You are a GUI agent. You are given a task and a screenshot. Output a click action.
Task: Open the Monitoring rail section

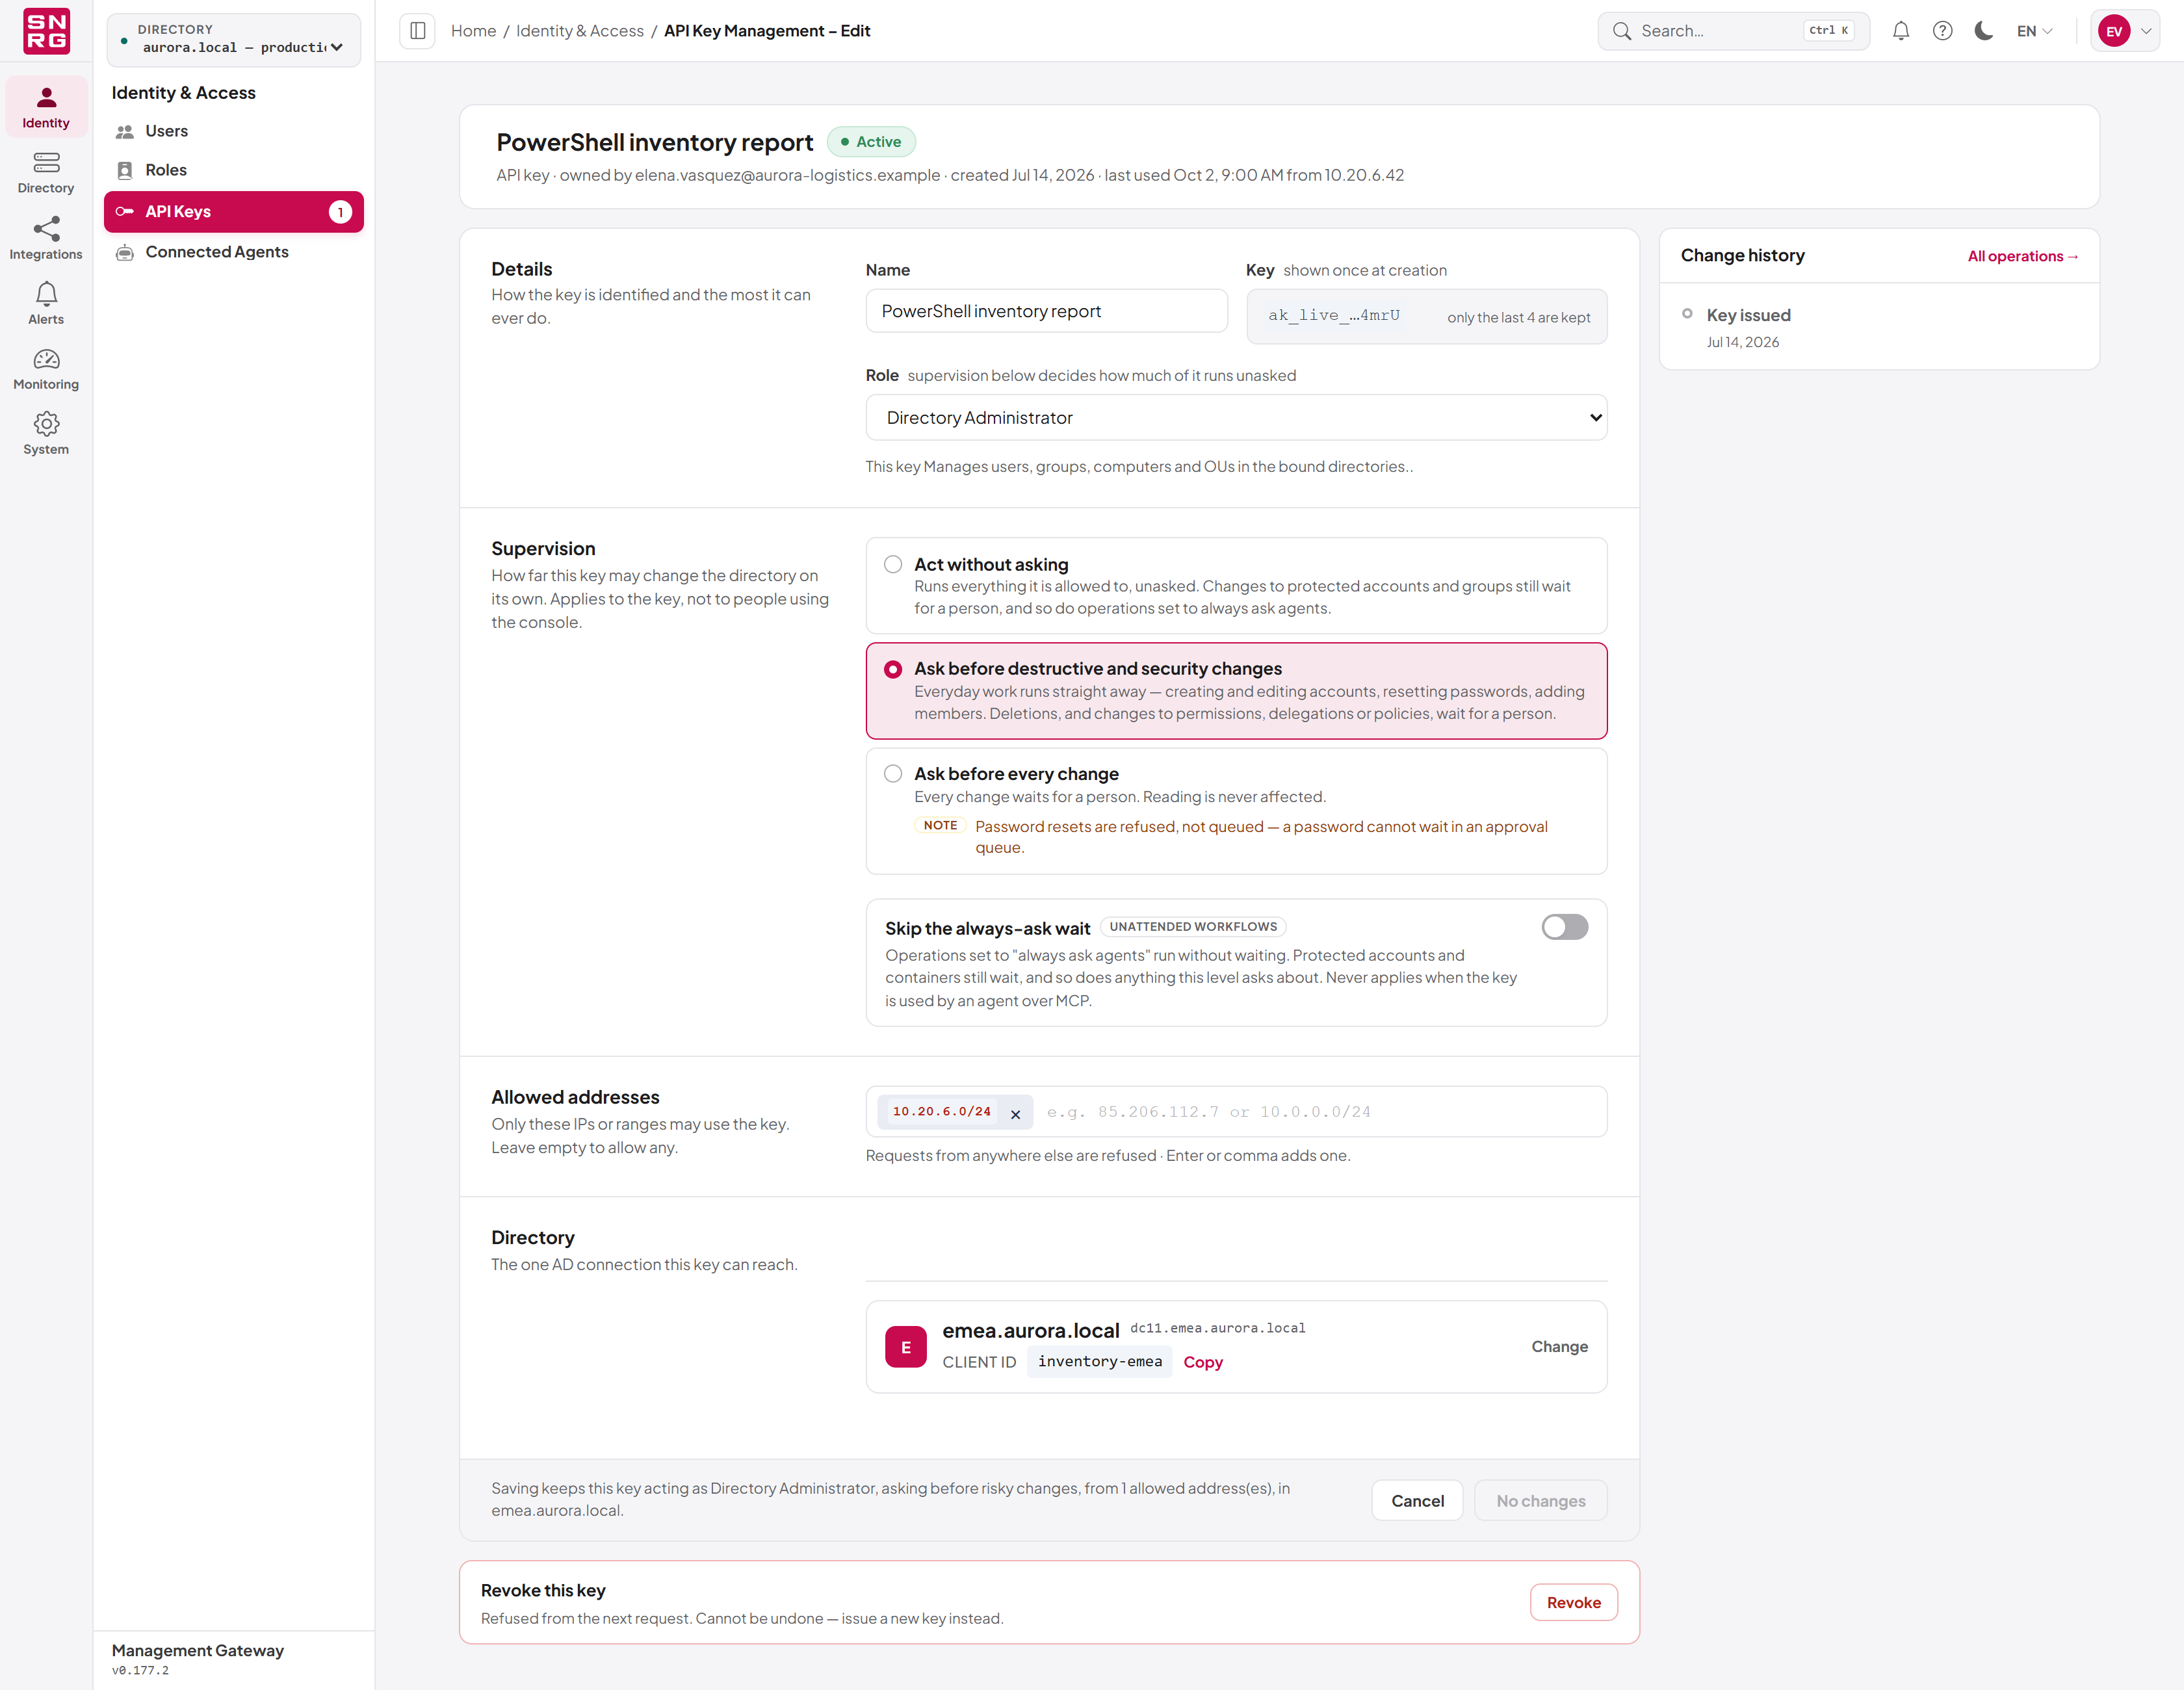pyautogui.click(x=46, y=369)
